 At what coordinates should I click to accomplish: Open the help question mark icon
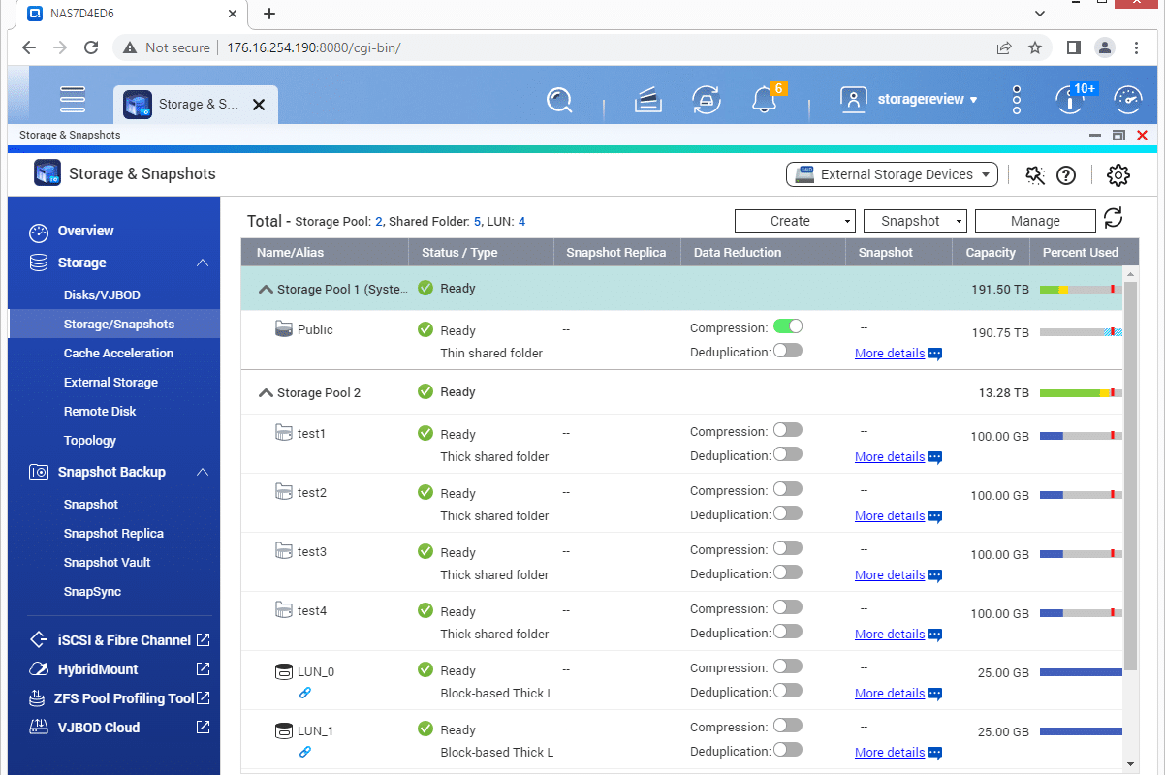coord(1066,175)
